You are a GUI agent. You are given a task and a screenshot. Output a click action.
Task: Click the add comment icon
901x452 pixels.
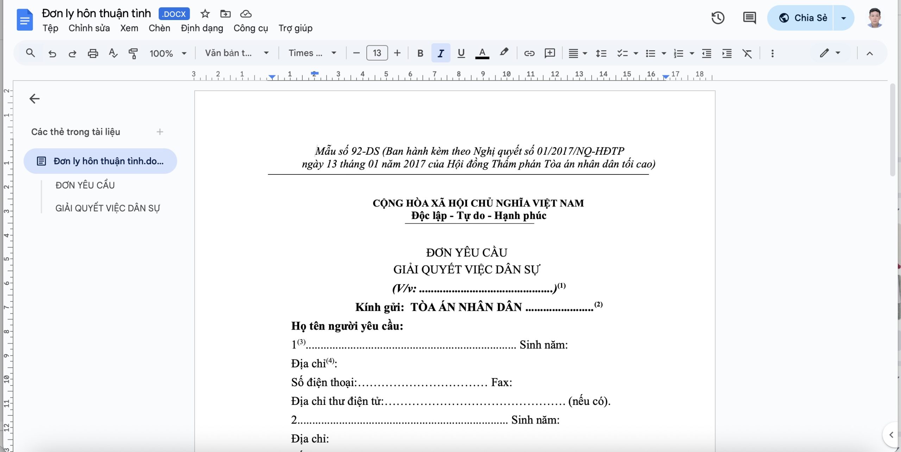point(549,53)
